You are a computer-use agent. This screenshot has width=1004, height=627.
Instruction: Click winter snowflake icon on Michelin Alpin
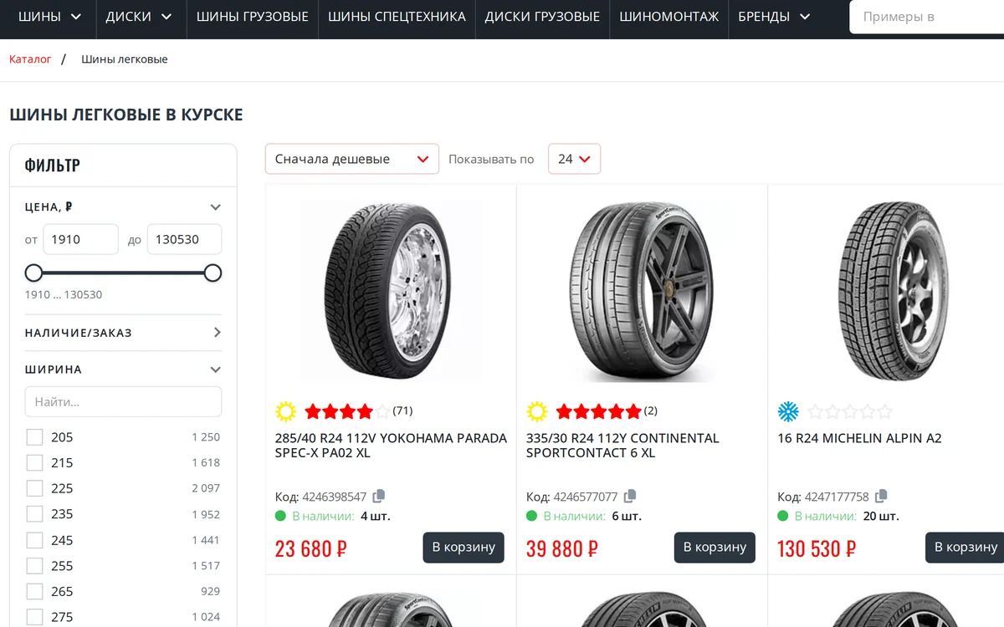788,411
